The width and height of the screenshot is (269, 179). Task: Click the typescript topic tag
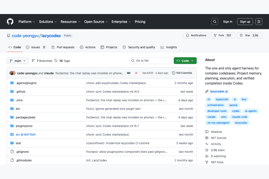click(222, 99)
